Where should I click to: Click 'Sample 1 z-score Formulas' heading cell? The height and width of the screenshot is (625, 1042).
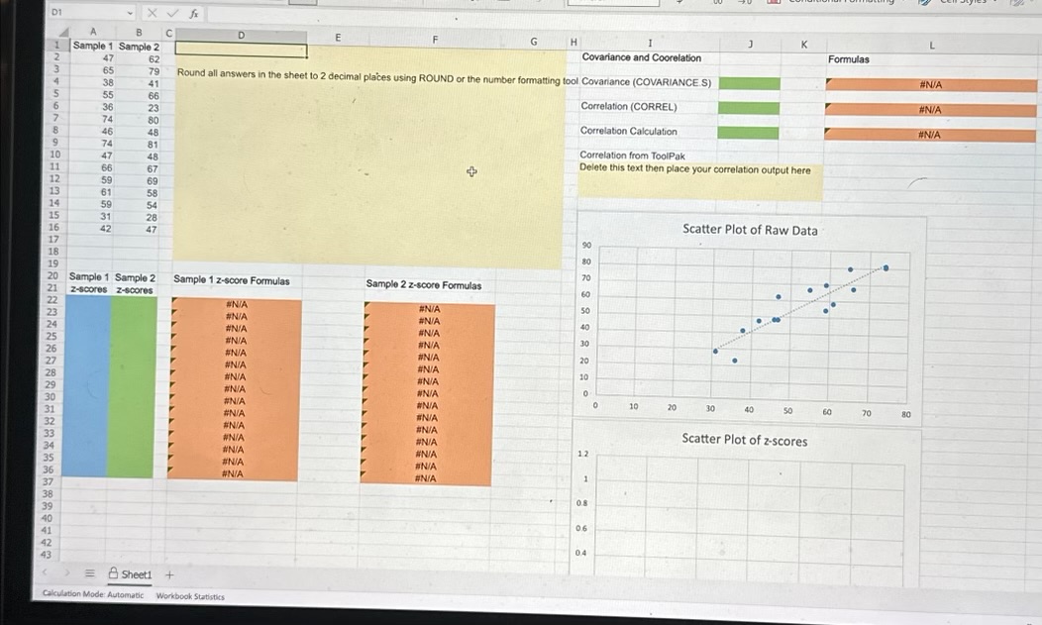[x=231, y=280]
